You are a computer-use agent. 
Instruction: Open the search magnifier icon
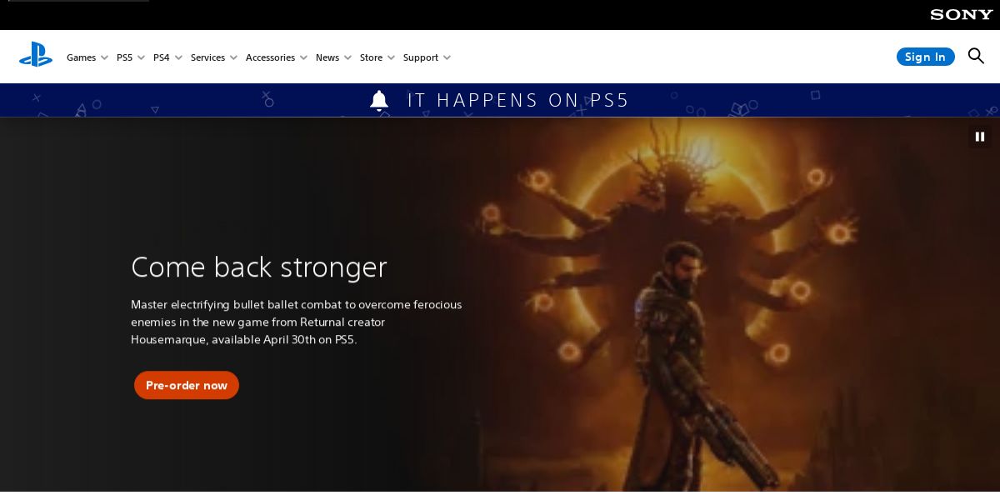pyautogui.click(x=976, y=56)
